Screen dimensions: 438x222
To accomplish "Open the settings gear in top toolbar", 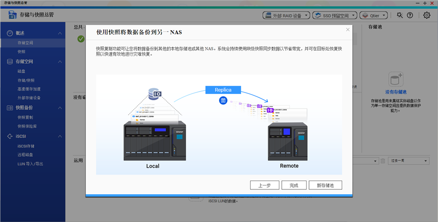I will point(427,15).
